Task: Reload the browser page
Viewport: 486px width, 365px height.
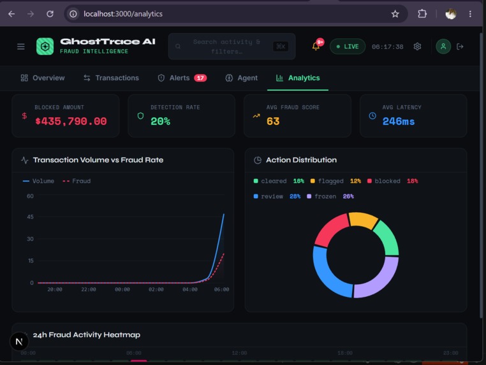Action: pyautogui.click(x=50, y=14)
